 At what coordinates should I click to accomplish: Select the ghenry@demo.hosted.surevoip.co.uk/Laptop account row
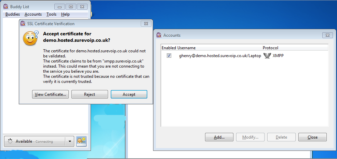tap(244, 56)
